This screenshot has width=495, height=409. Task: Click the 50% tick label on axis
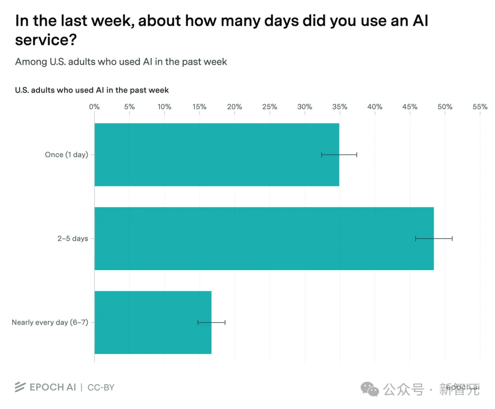445,107
